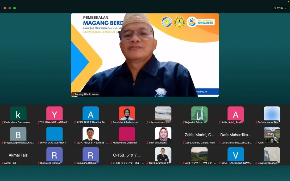Open Raudhiya Athallanovia's profile photo tile

(x=127, y=113)
